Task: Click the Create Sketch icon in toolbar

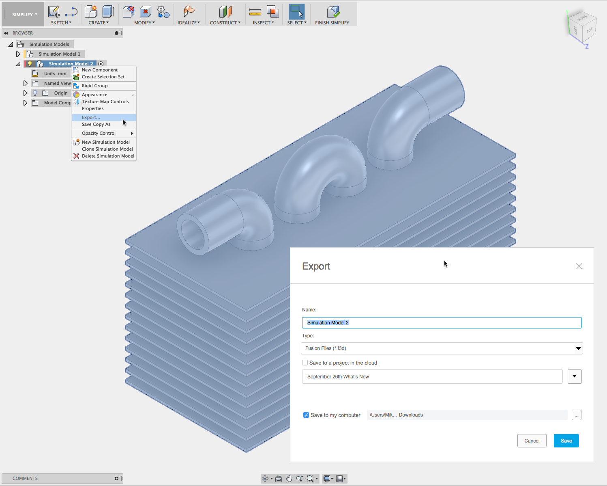Action: (54, 12)
